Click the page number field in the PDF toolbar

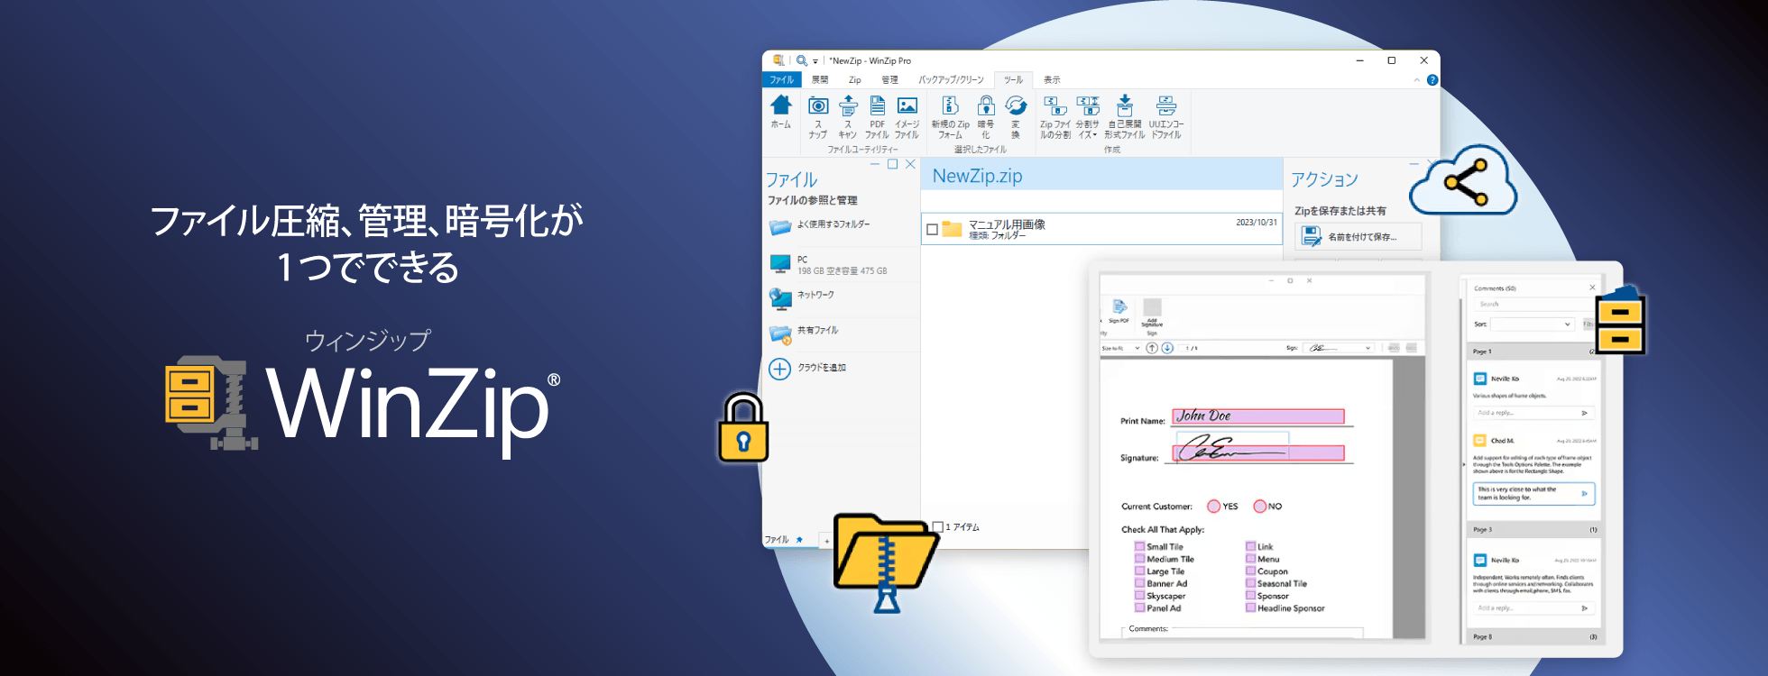click(1192, 348)
